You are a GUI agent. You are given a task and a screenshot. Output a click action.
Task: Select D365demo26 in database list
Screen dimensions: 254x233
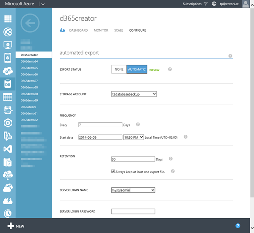[x=29, y=74]
